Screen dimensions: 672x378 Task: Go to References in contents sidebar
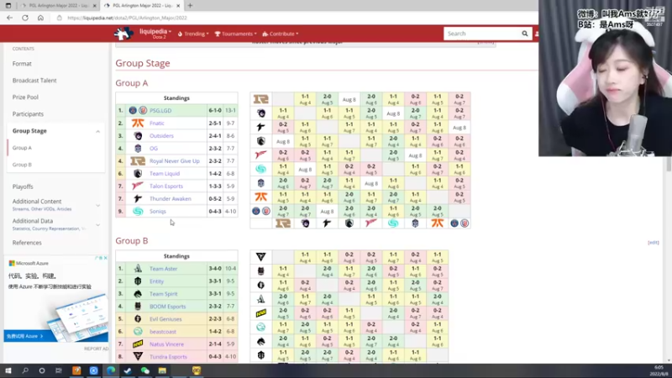(27, 243)
